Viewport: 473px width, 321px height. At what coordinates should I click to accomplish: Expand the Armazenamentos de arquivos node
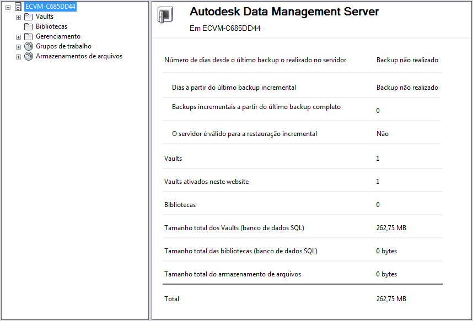coord(18,57)
